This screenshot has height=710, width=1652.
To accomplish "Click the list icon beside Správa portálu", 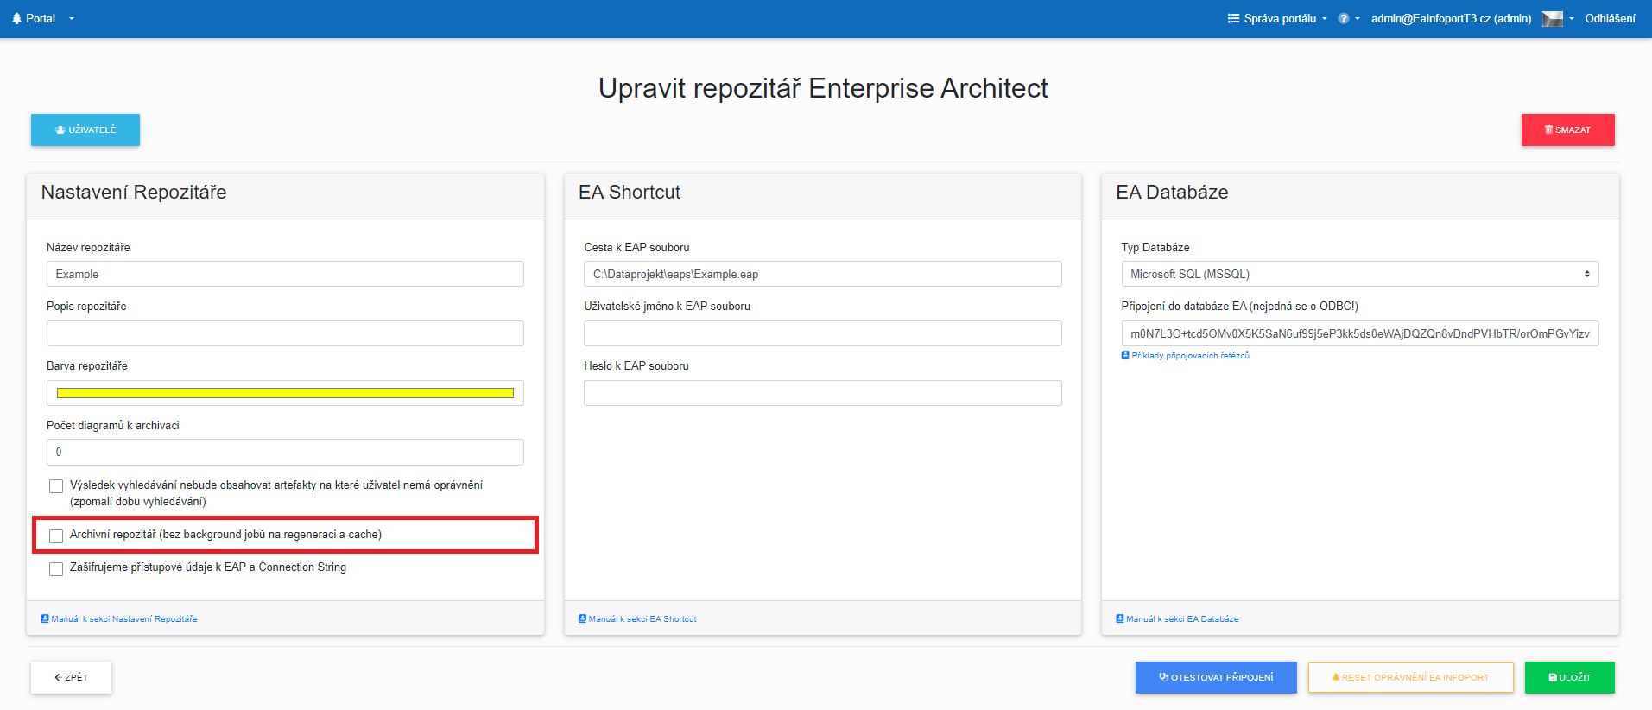I will click(x=1233, y=18).
